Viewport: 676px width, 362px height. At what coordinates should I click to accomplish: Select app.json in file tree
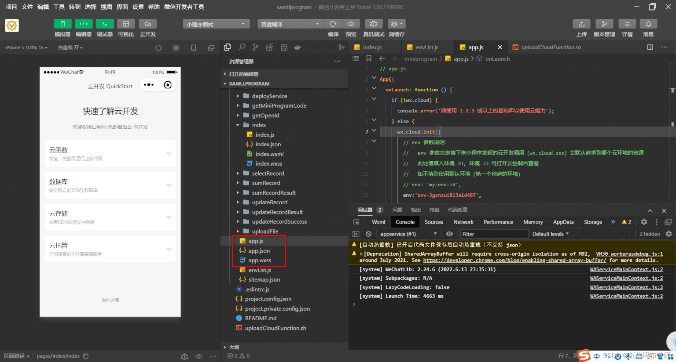coord(259,250)
